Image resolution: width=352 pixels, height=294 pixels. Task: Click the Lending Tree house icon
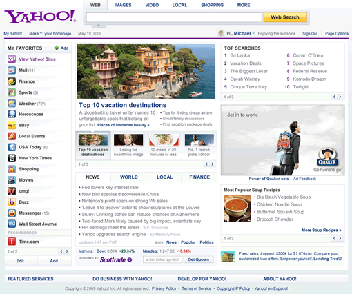[228, 256]
